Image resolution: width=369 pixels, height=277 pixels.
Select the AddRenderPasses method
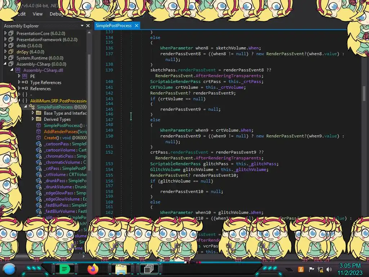tap(65, 131)
